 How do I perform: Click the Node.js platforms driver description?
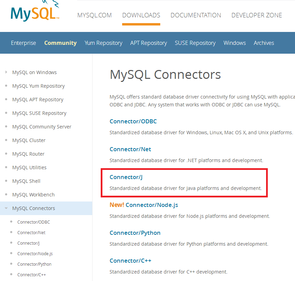pos(190,216)
